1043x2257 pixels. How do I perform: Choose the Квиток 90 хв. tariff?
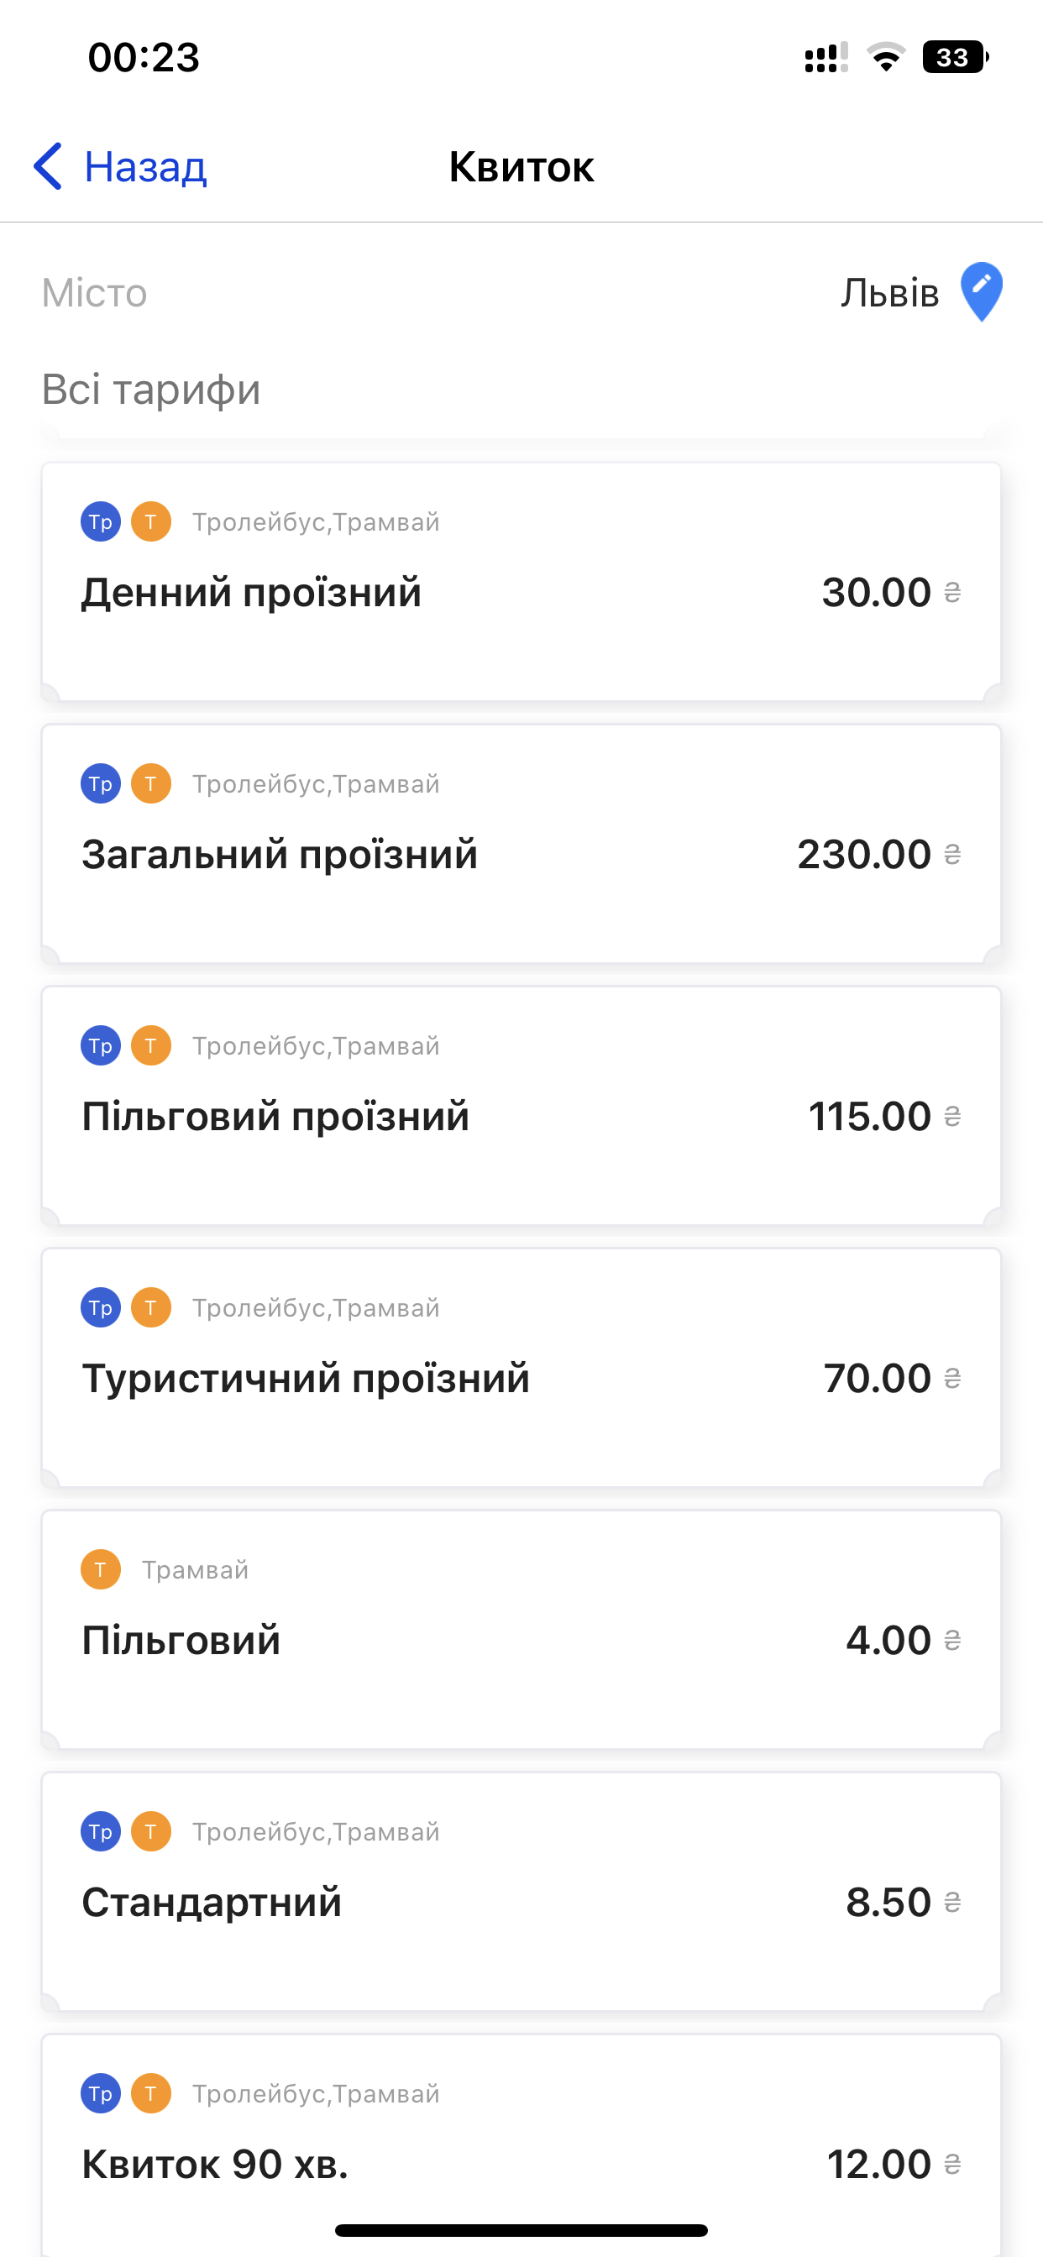click(x=215, y=2164)
